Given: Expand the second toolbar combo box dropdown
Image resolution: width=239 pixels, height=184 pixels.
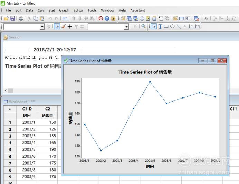Looking at the screenshot, I should (x=126, y=27).
